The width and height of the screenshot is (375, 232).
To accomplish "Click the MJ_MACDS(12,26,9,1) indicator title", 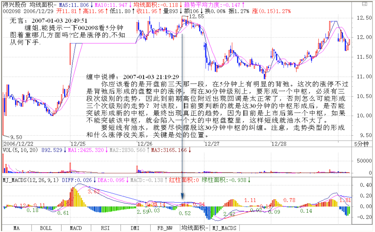I will [x=31, y=180].
